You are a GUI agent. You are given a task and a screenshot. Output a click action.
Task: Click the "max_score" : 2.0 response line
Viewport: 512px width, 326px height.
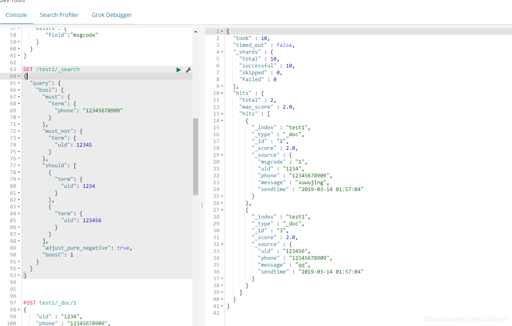[x=267, y=107]
